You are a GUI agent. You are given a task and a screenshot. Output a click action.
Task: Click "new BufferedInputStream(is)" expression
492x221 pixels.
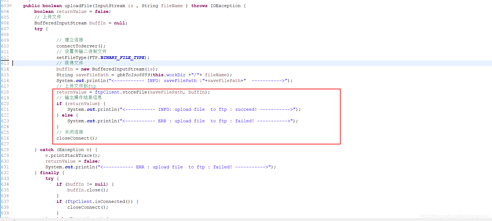(x=118, y=69)
